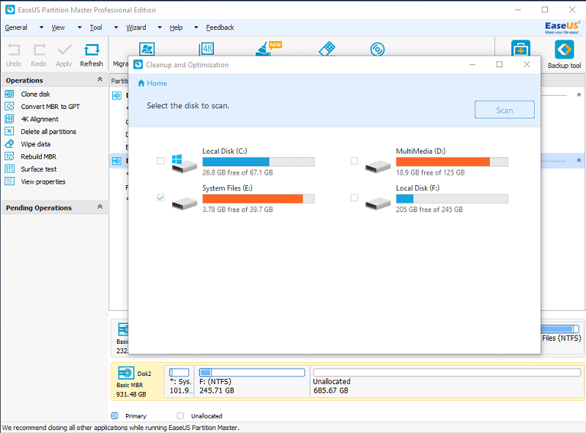
Task: Select Surface test operation
Action: 39,169
